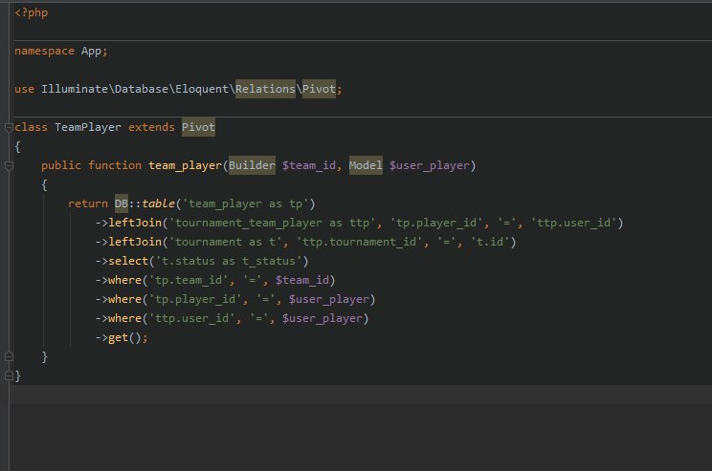Collapse the TeamPlayer class fold marker

click(9, 128)
